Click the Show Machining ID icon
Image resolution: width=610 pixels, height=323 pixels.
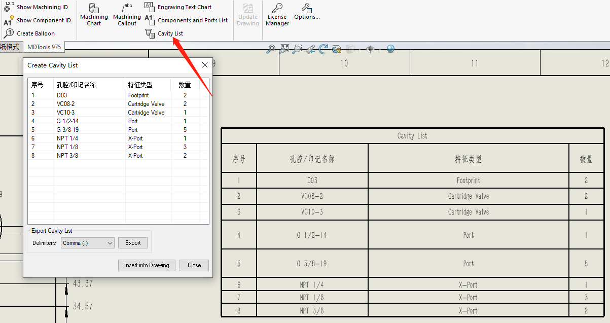8,7
